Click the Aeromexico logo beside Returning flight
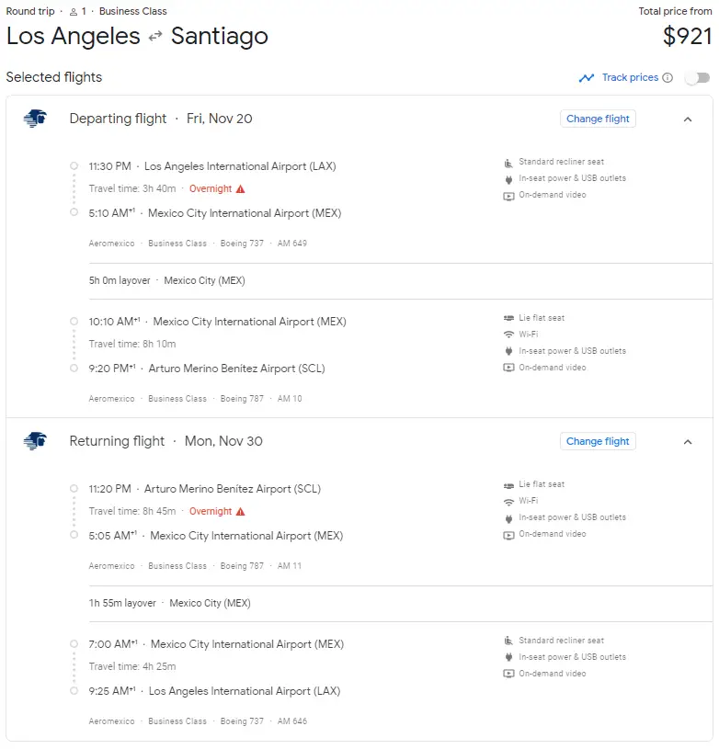The height and width of the screenshot is (749, 719). (35, 441)
